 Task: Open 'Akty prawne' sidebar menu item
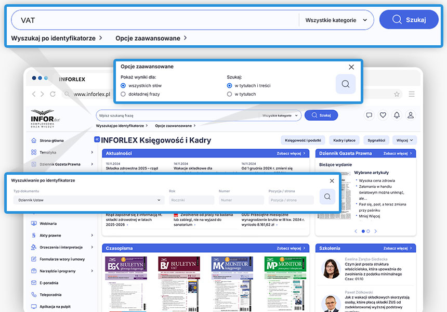point(50,235)
